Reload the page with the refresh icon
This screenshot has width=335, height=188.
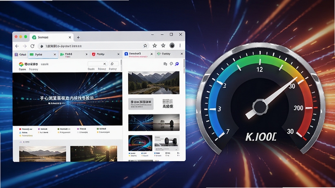33,46
